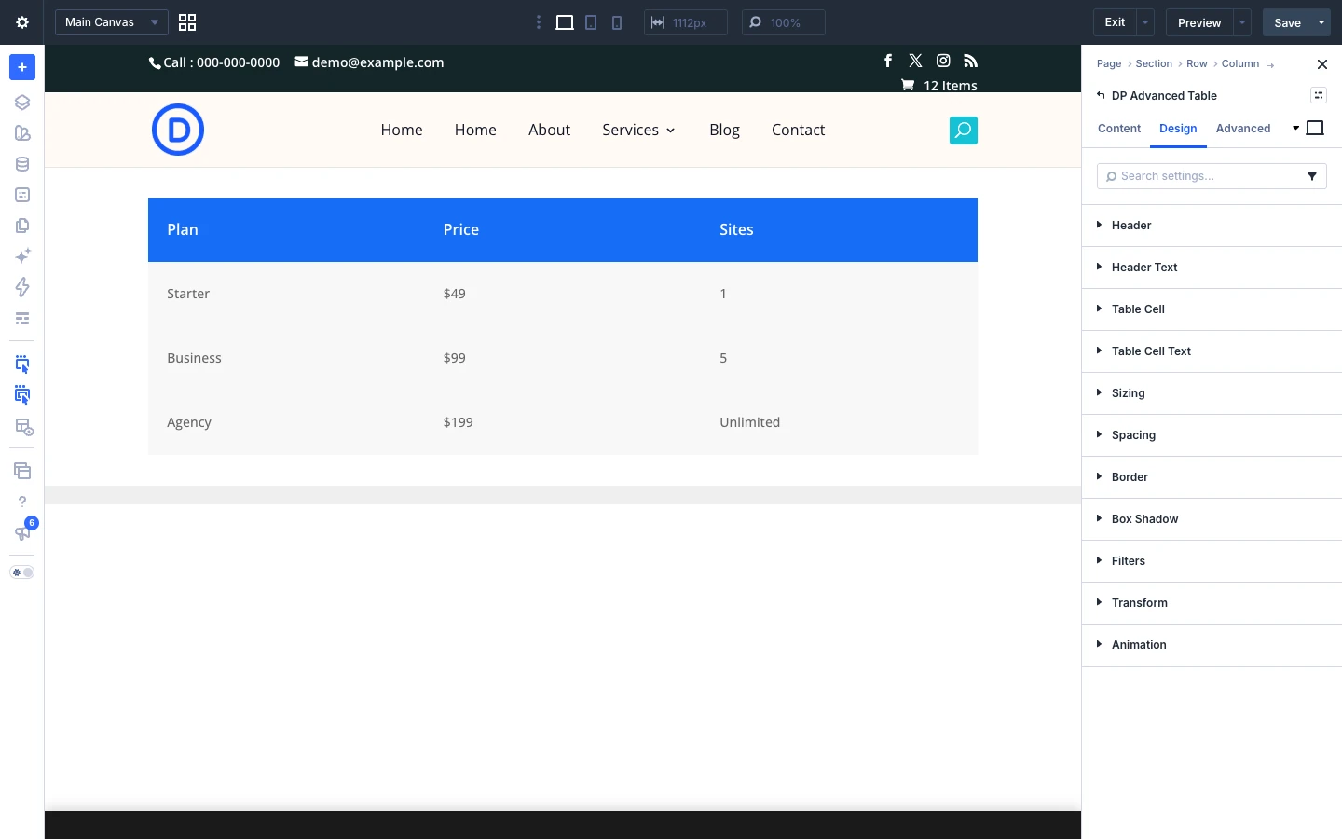Open the question mark help icon
1342x839 pixels.
click(22, 502)
